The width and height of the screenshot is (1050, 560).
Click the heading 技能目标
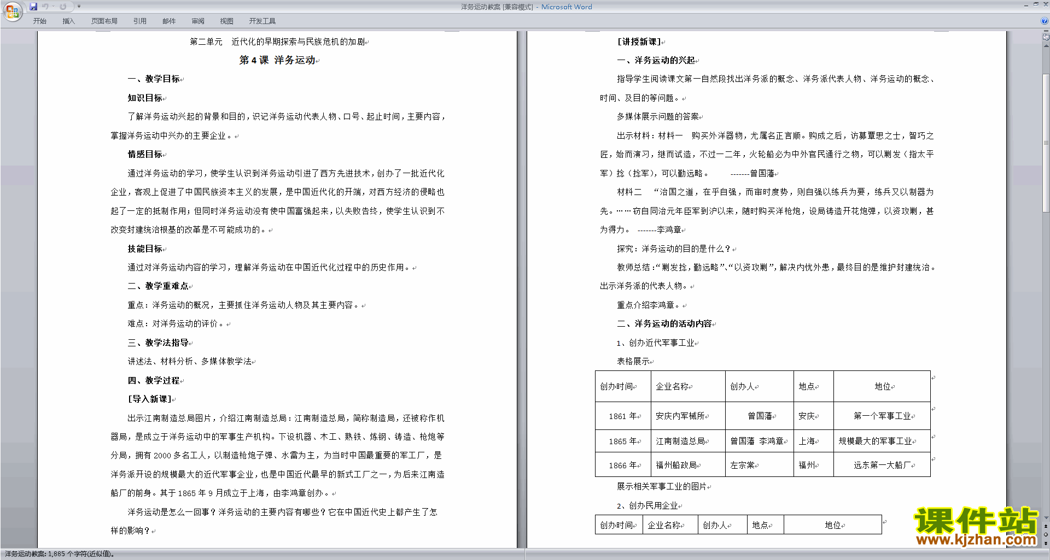(145, 249)
